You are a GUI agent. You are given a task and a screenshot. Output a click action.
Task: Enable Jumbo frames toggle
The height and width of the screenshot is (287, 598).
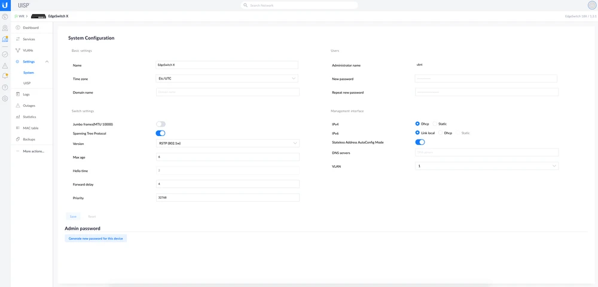[x=160, y=124]
